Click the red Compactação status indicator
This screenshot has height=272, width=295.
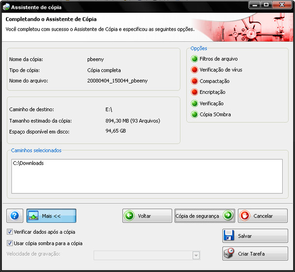pyautogui.click(x=194, y=81)
